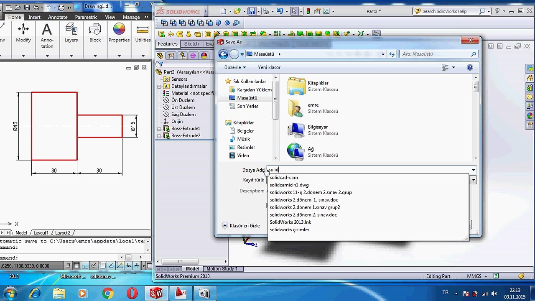535x301 pixels.
Task: Switch to the Motion Study 1 tab
Action: 222,269
